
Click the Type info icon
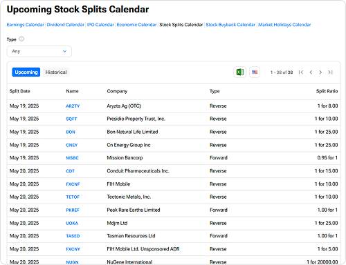(21, 39)
